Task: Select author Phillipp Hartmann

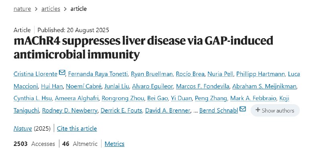Action: 260,74
